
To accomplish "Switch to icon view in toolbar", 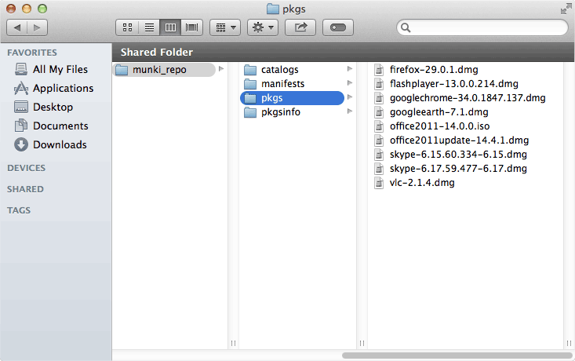I will [x=127, y=27].
